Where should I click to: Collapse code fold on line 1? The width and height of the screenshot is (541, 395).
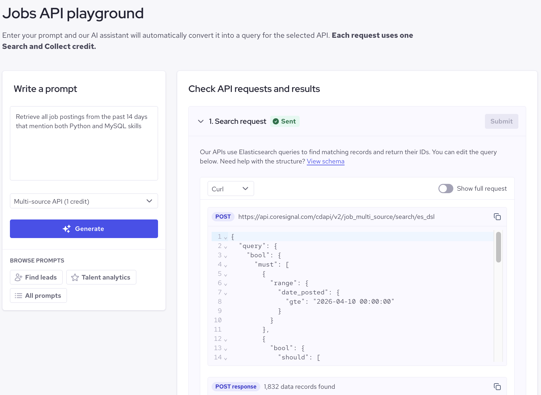pyautogui.click(x=226, y=238)
